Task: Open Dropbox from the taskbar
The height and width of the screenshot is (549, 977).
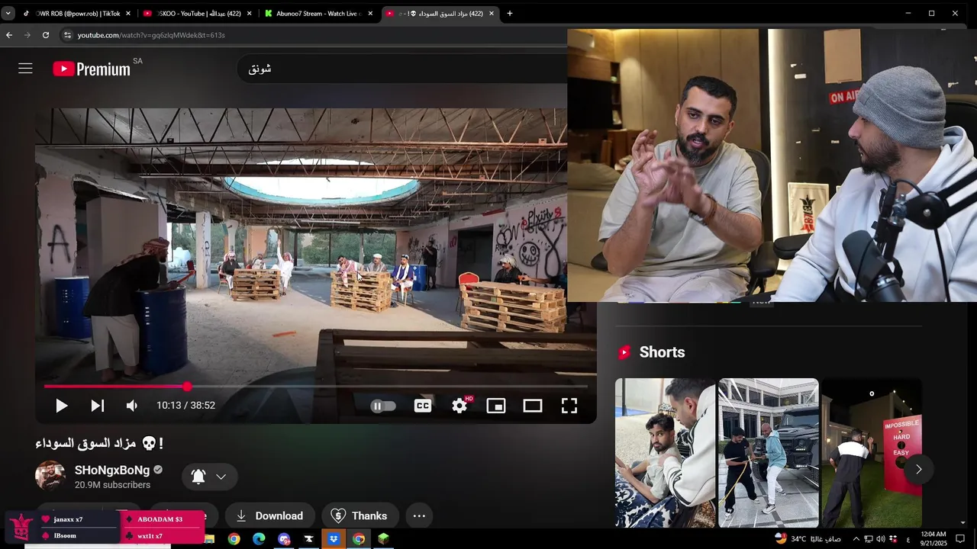Action: [334, 539]
